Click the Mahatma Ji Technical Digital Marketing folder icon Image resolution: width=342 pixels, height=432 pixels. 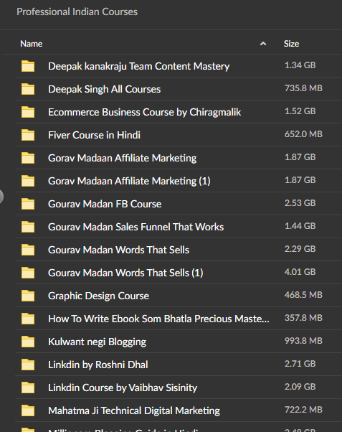pos(28,410)
